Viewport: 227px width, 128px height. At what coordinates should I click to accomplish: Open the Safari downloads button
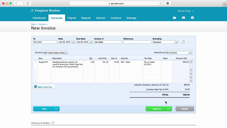pos(168,3)
